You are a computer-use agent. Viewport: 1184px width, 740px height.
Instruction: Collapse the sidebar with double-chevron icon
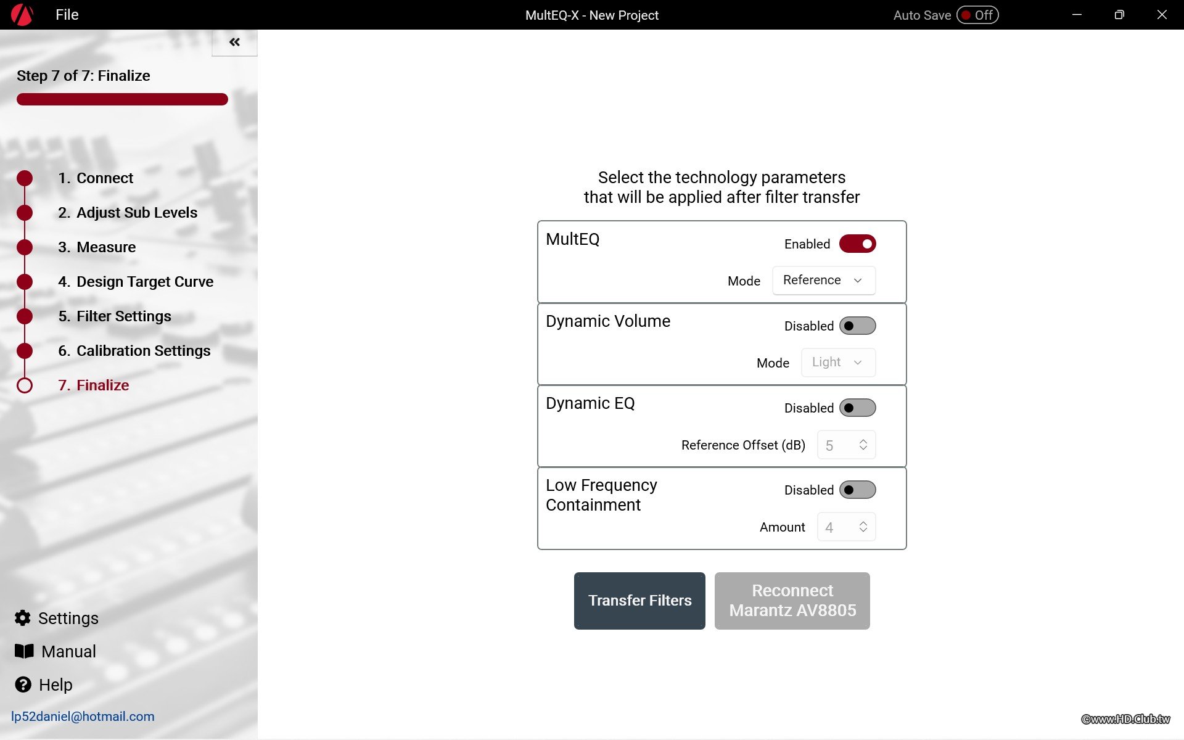[x=234, y=42]
